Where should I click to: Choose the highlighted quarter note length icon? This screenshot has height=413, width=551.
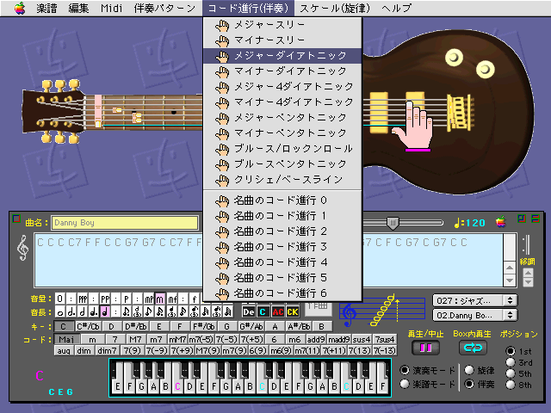[x=105, y=311]
